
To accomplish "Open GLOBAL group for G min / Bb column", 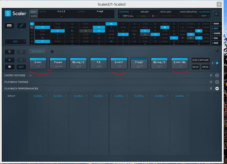I will coord(180,96).
